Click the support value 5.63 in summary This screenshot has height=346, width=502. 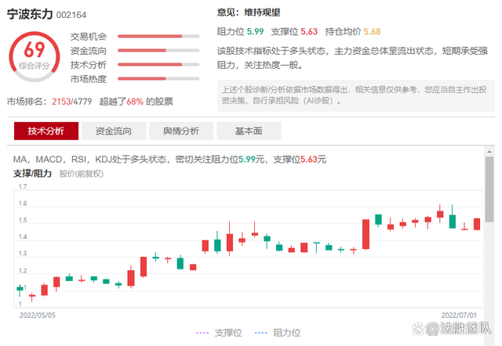pyautogui.click(x=309, y=31)
